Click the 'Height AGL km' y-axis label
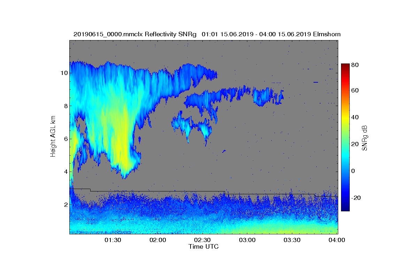 coord(53,137)
